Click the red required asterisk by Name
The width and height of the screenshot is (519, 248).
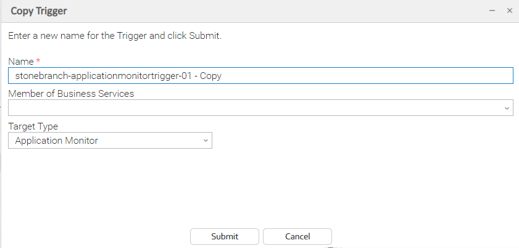pos(38,61)
